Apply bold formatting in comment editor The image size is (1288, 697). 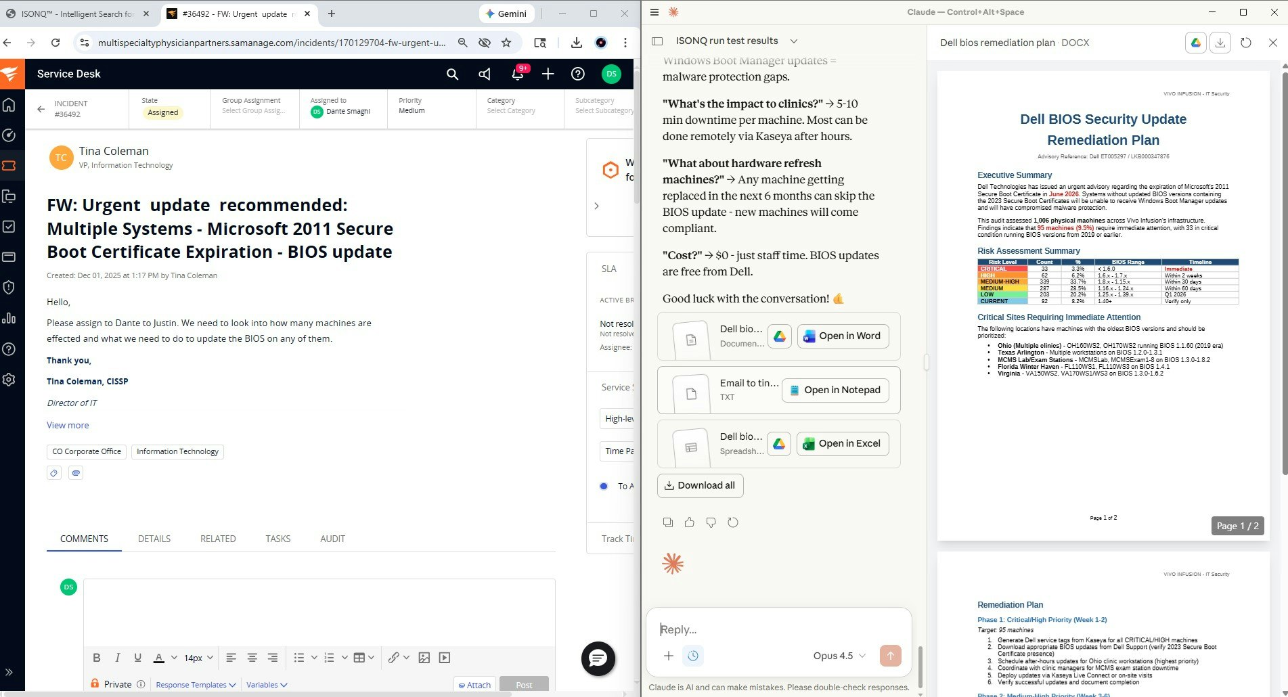[x=96, y=658]
